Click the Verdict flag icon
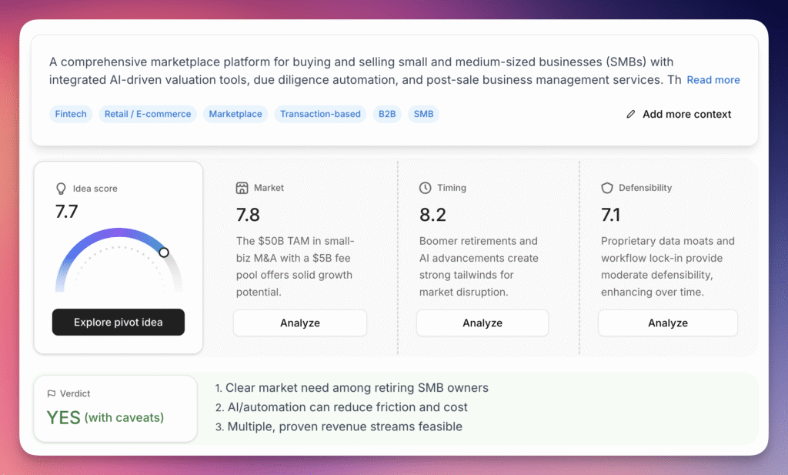 [x=52, y=393]
